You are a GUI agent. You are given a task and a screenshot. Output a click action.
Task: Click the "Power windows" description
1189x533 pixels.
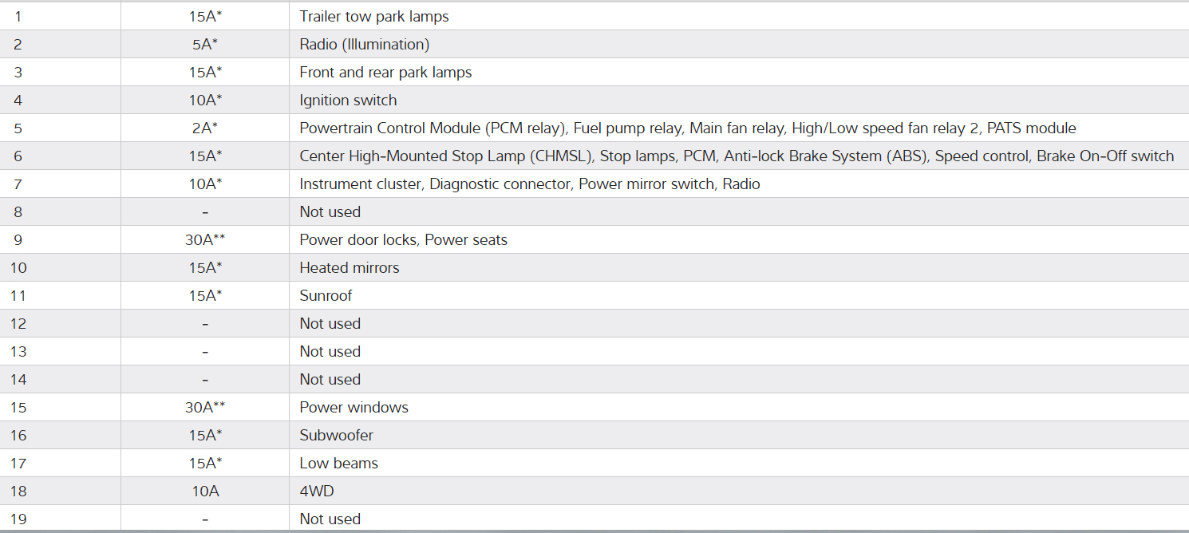(354, 407)
